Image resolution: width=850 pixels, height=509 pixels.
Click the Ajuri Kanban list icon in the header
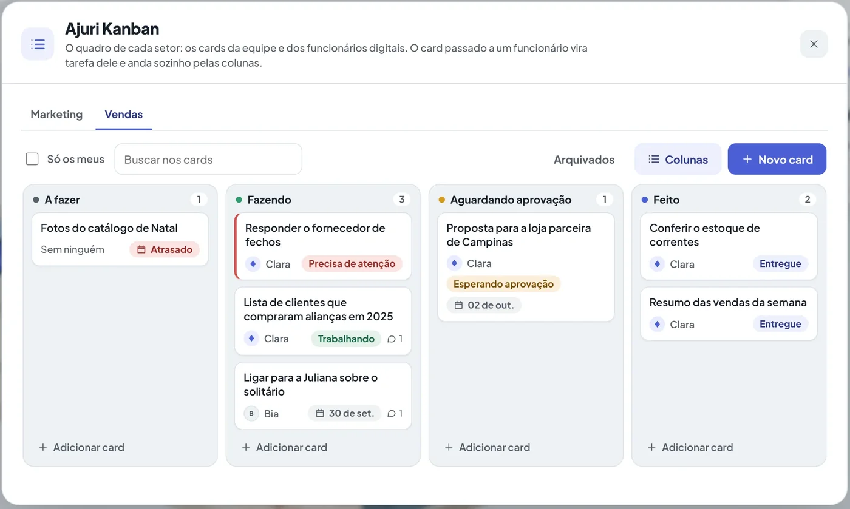[38, 44]
